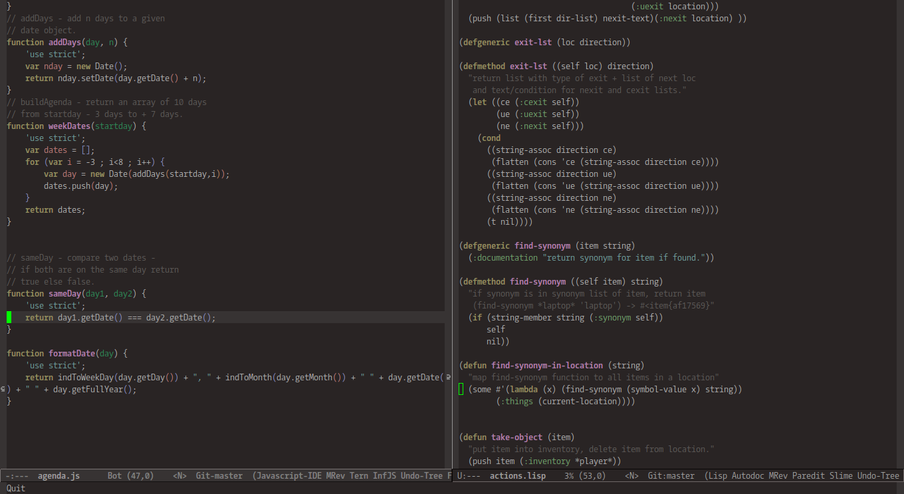Screen dimensions: 904x494
Task: Click the '(ue (:uexit self))' binding
Action: pyautogui.click(x=538, y=114)
